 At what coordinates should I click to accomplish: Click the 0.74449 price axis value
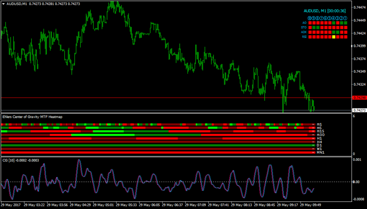coord(360,20)
